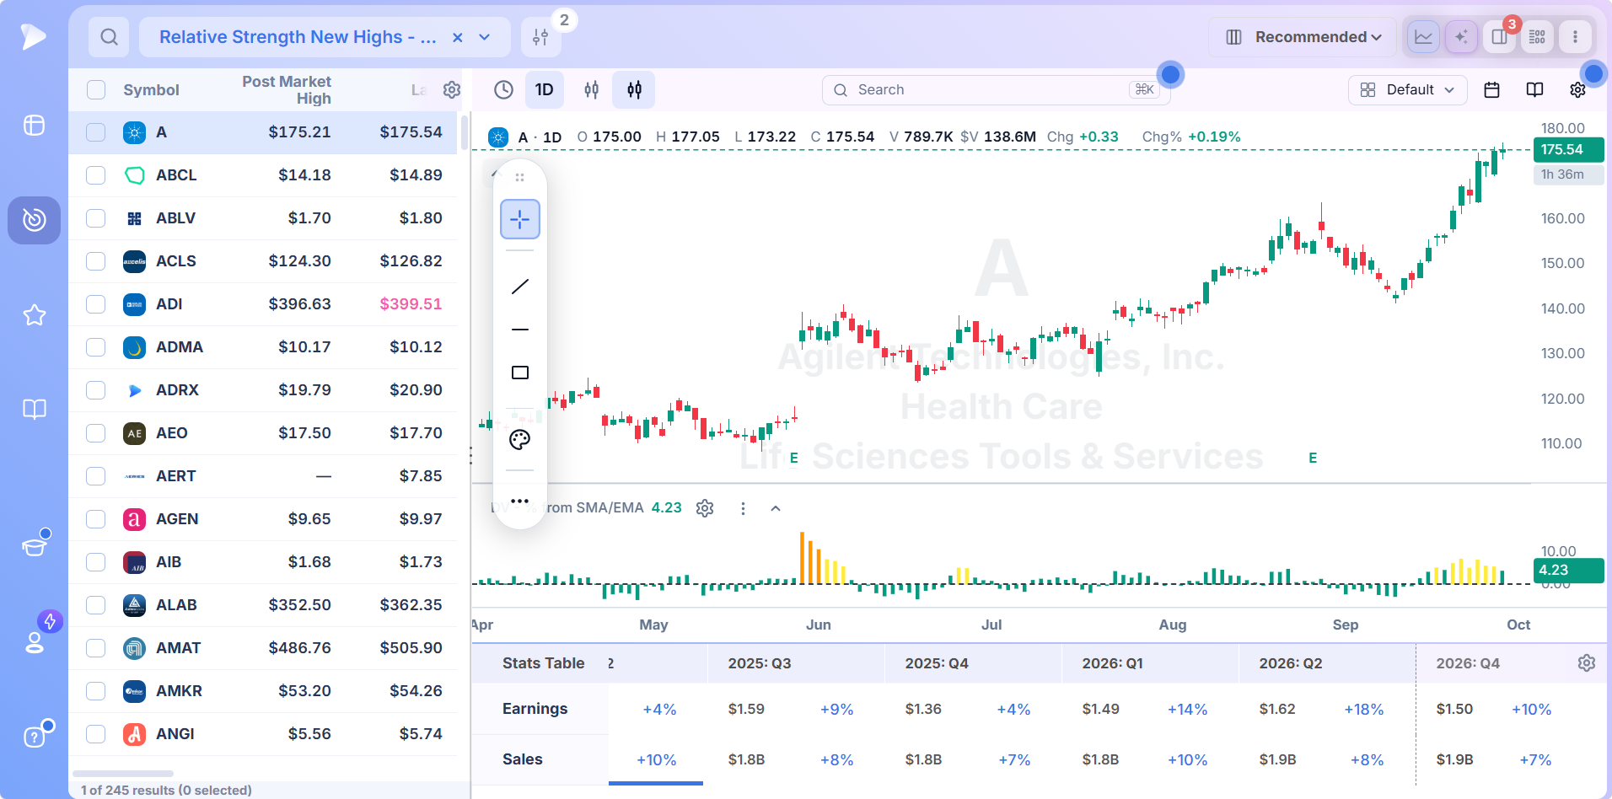Sort by the Post Market High column
This screenshot has height=799, width=1612.
(286, 90)
